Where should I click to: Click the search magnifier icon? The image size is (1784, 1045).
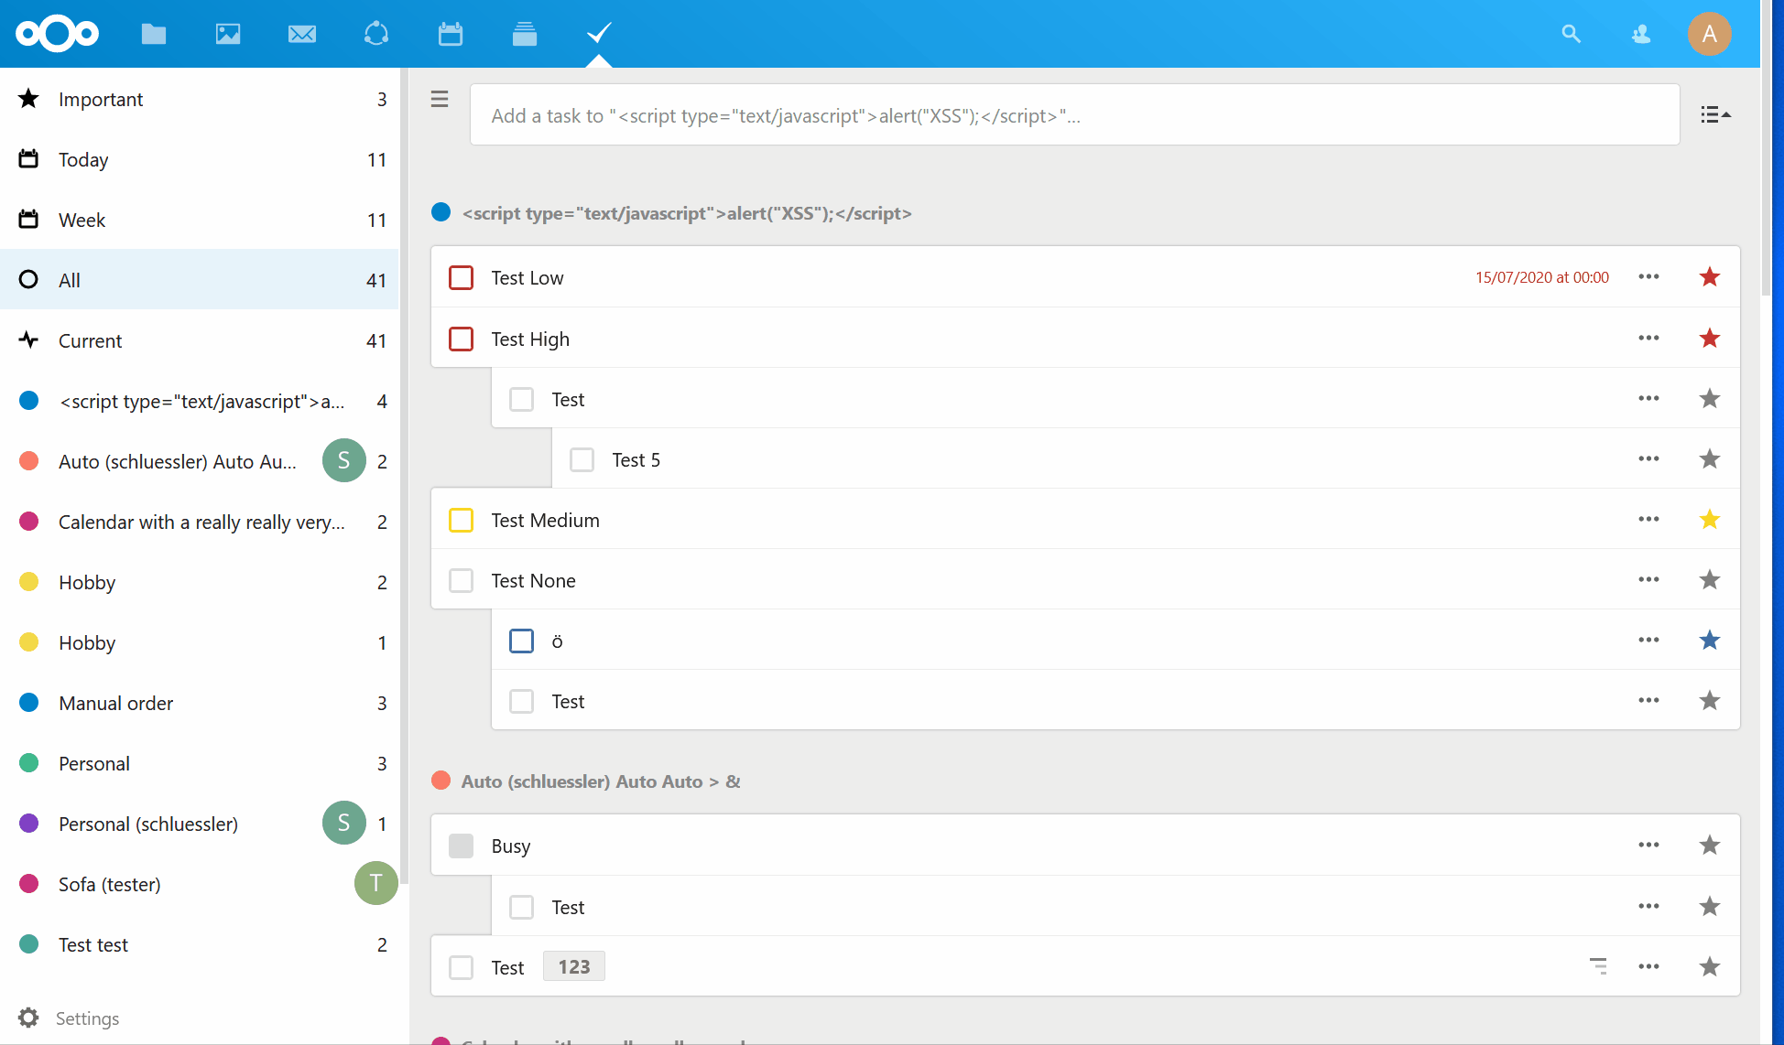click(x=1571, y=34)
